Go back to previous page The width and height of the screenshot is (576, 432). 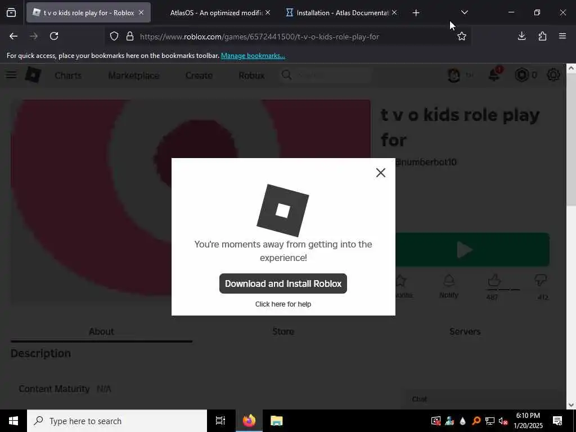[x=13, y=36]
